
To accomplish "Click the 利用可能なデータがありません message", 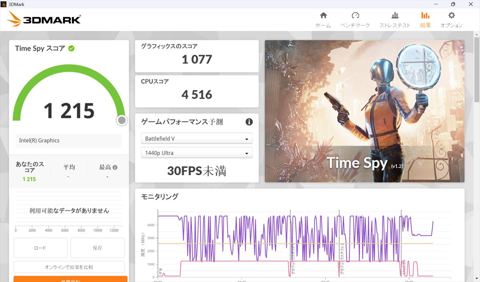I will pyautogui.click(x=69, y=210).
